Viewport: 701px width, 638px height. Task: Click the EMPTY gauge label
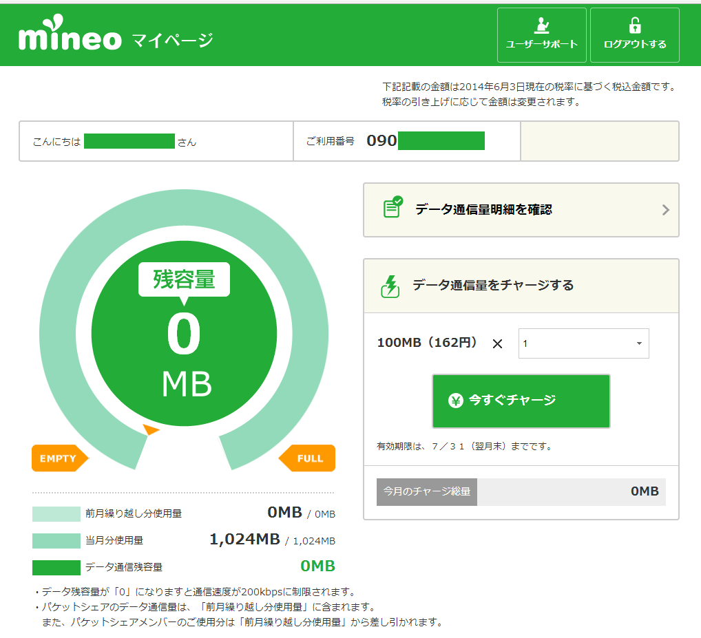coord(60,458)
